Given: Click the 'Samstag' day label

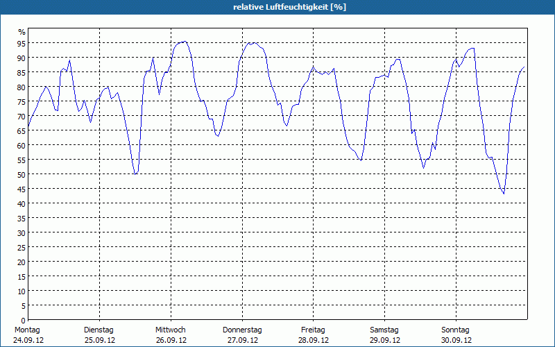Looking at the screenshot, I should click(384, 330).
